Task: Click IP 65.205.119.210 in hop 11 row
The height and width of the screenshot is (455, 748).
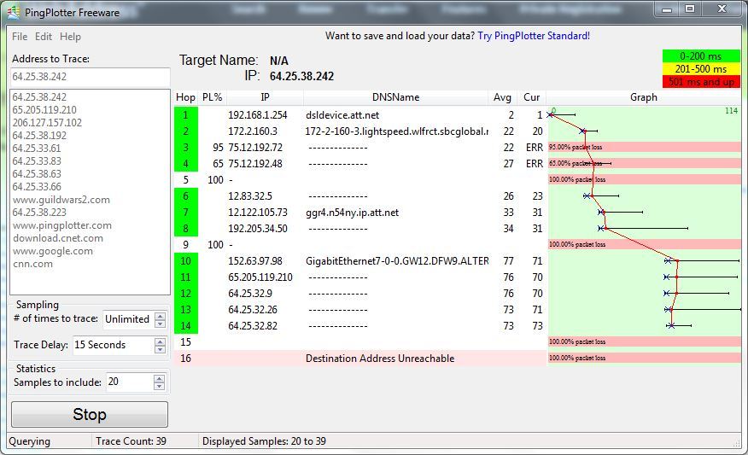Action: 260,277
